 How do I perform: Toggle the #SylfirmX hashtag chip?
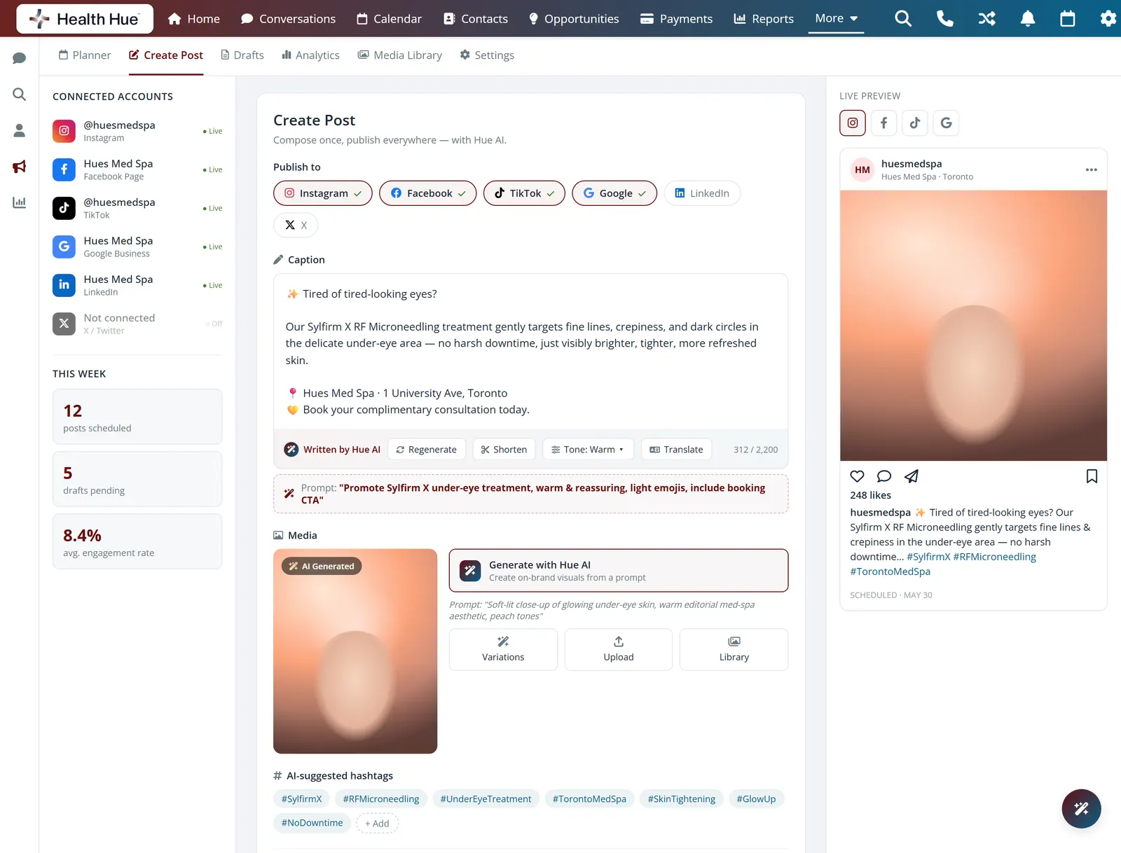pos(301,799)
